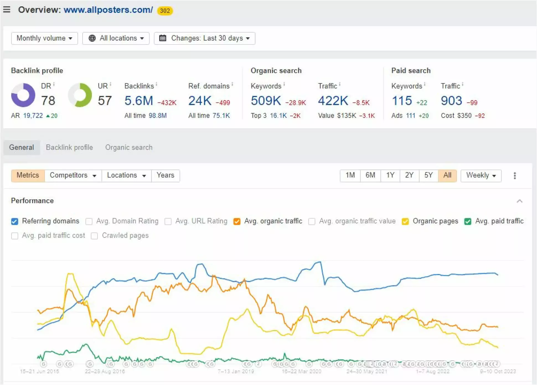
Task: Uncheck Avg. organic traffic metric
Action: [x=237, y=221]
